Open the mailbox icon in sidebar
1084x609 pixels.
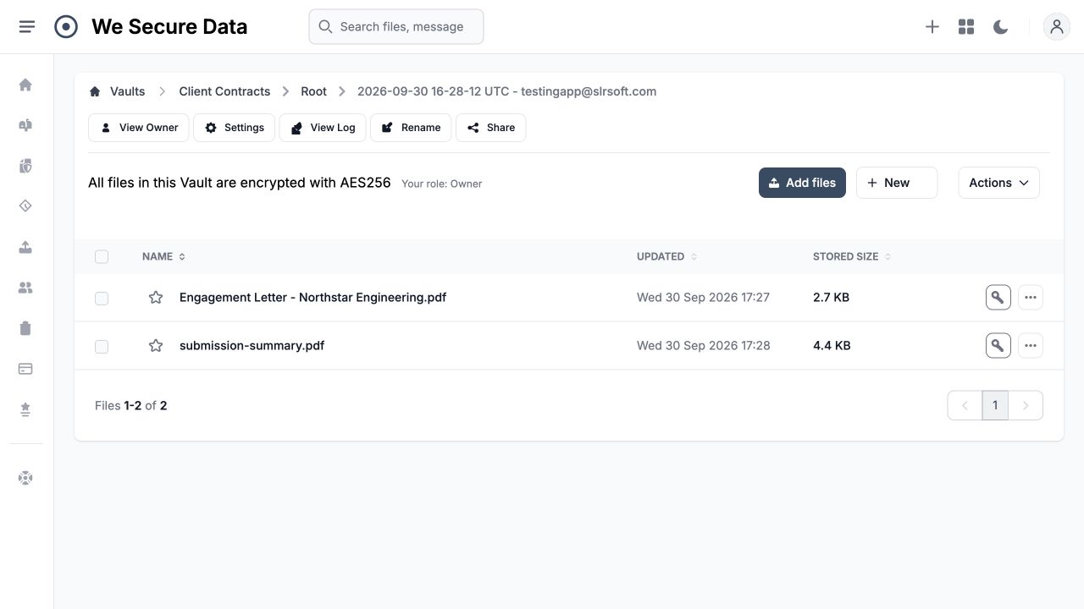click(x=25, y=125)
